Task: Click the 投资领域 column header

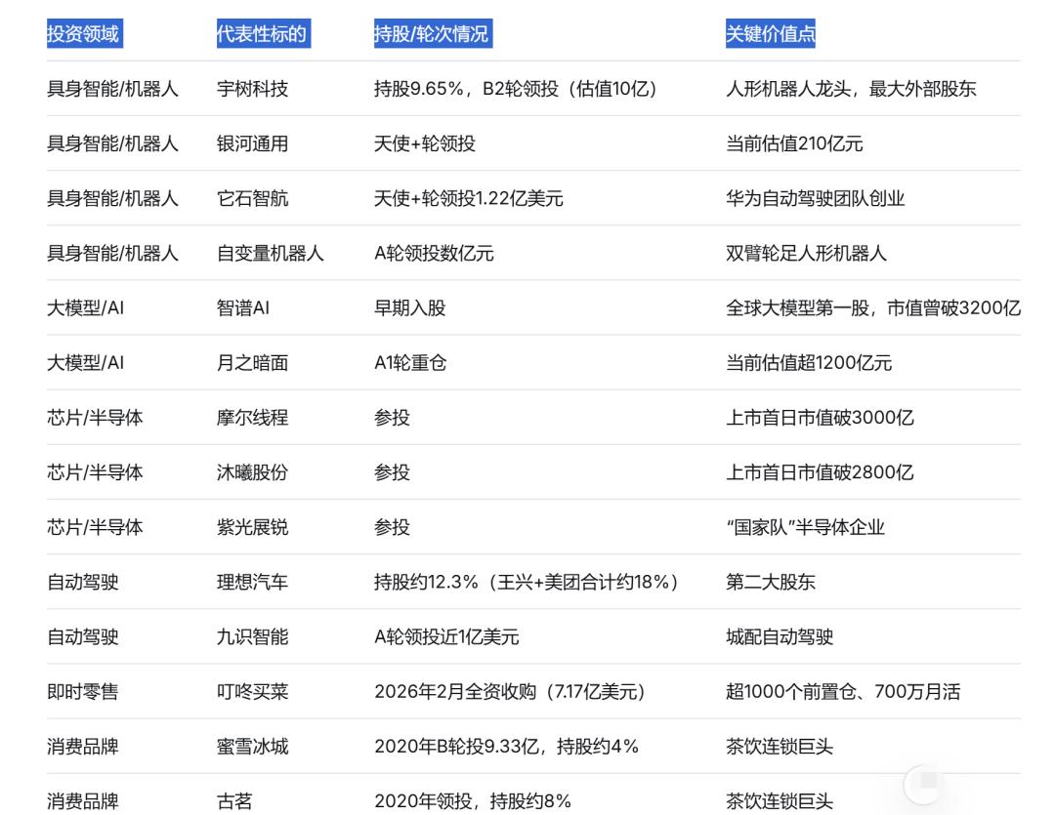Action: pos(83,34)
